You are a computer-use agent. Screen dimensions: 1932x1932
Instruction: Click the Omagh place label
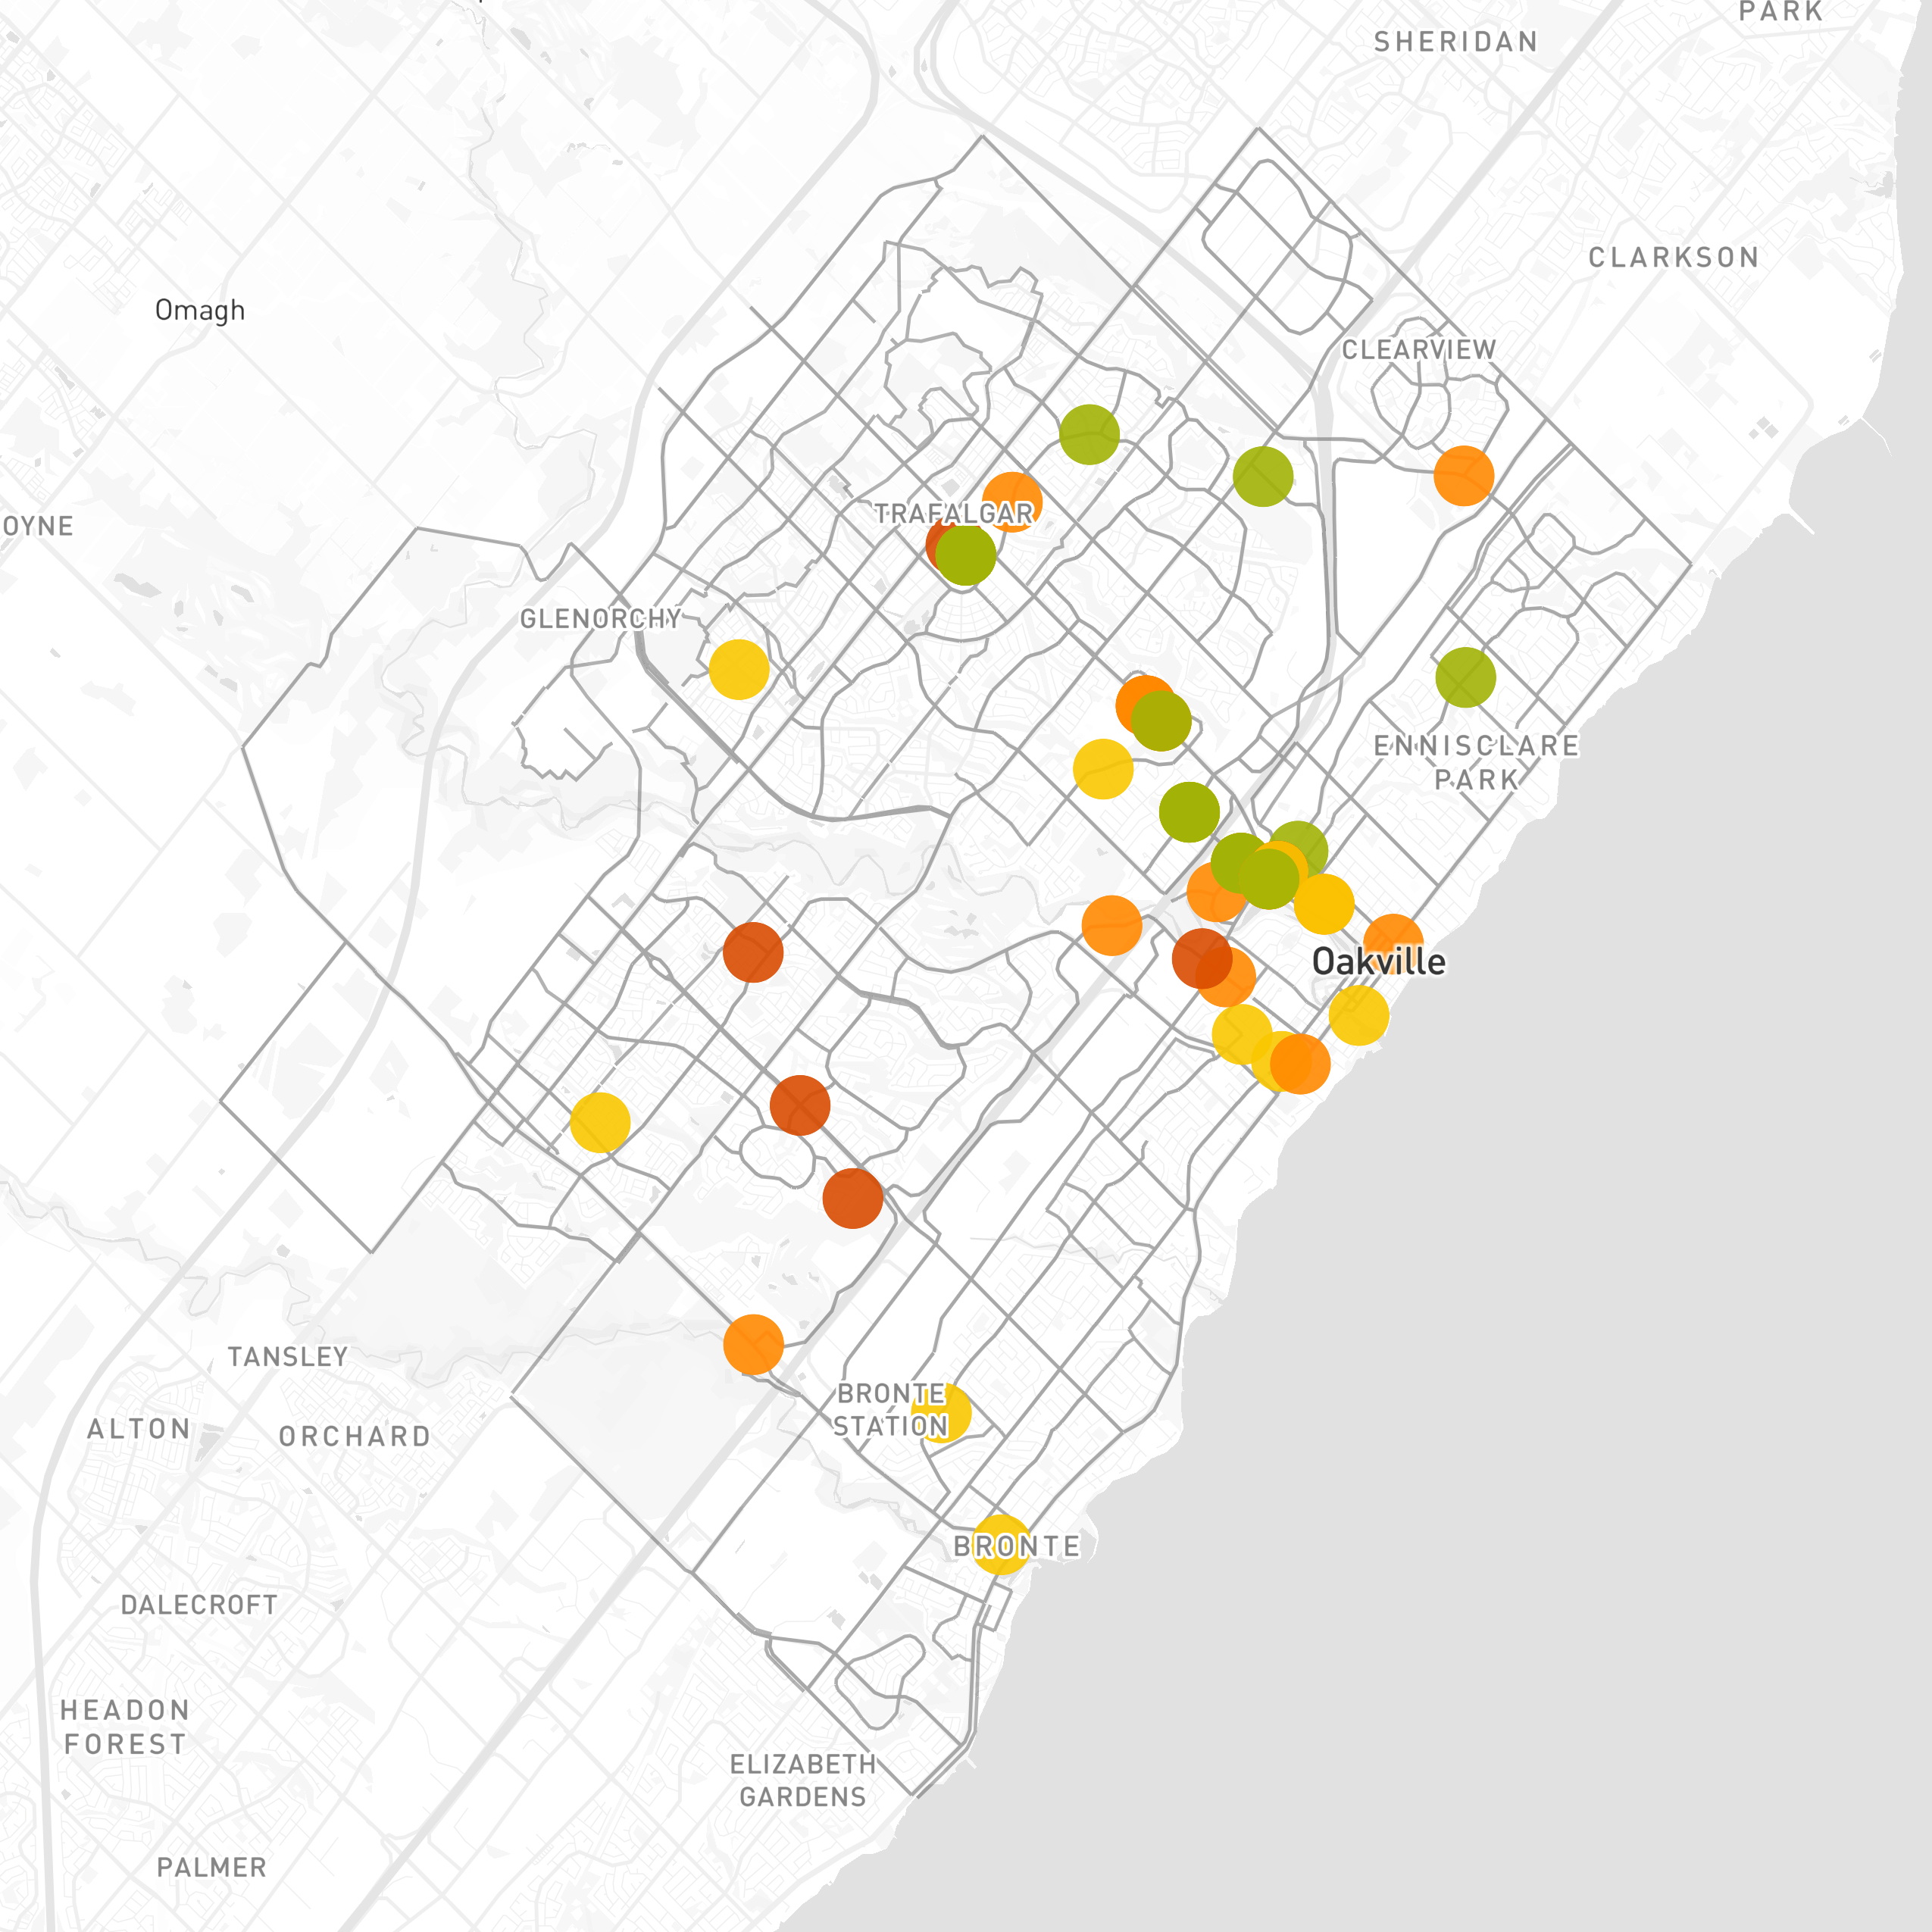[199, 310]
